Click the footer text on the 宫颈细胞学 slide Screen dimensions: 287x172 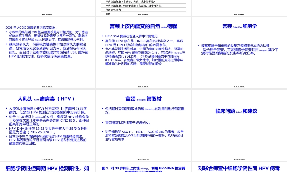point(239,87)
